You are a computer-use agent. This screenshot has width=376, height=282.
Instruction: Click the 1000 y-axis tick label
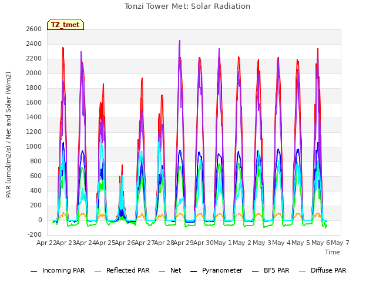[34, 146]
